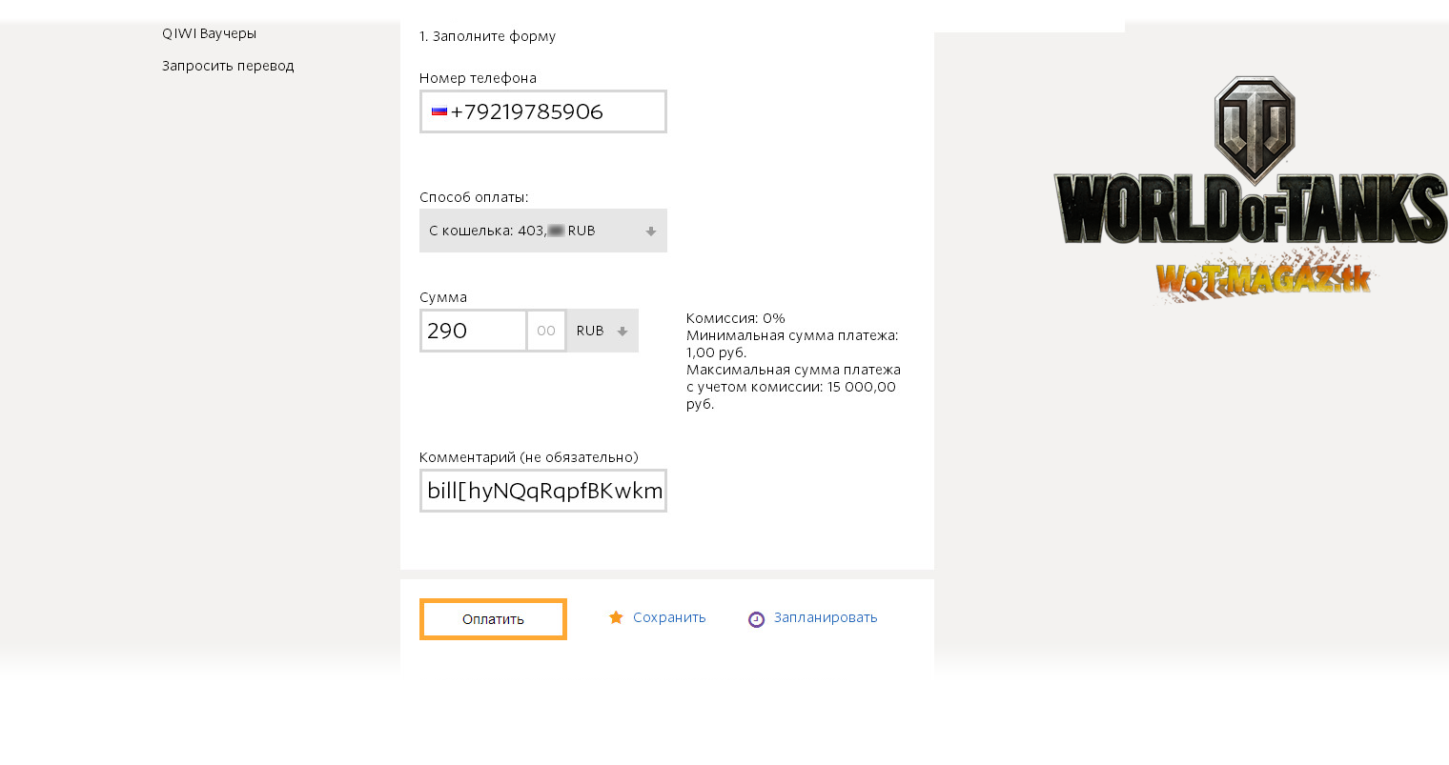Click the orange star Save icon
This screenshot has height=765, width=1449.
click(616, 617)
